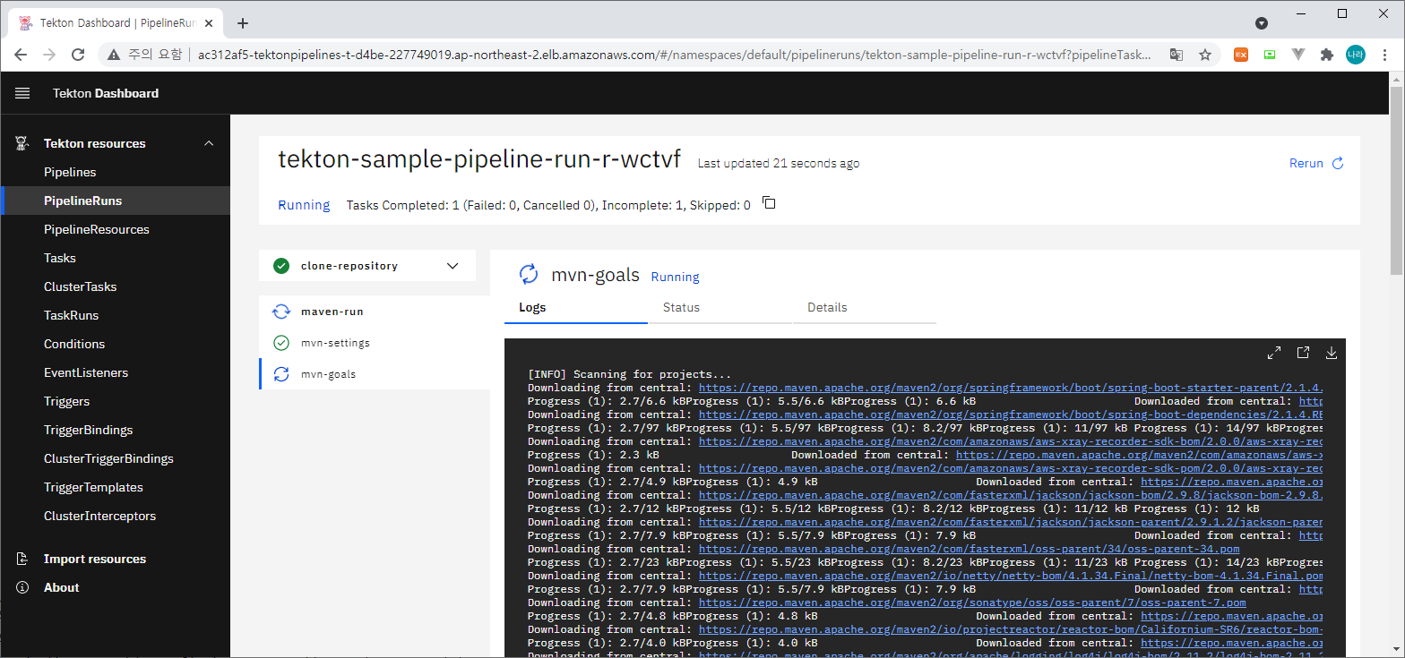The width and height of the screenshot is (1405, 658).
Task: Open the Chrome tab search dropdown
Action: click(x=1262, y=23)
